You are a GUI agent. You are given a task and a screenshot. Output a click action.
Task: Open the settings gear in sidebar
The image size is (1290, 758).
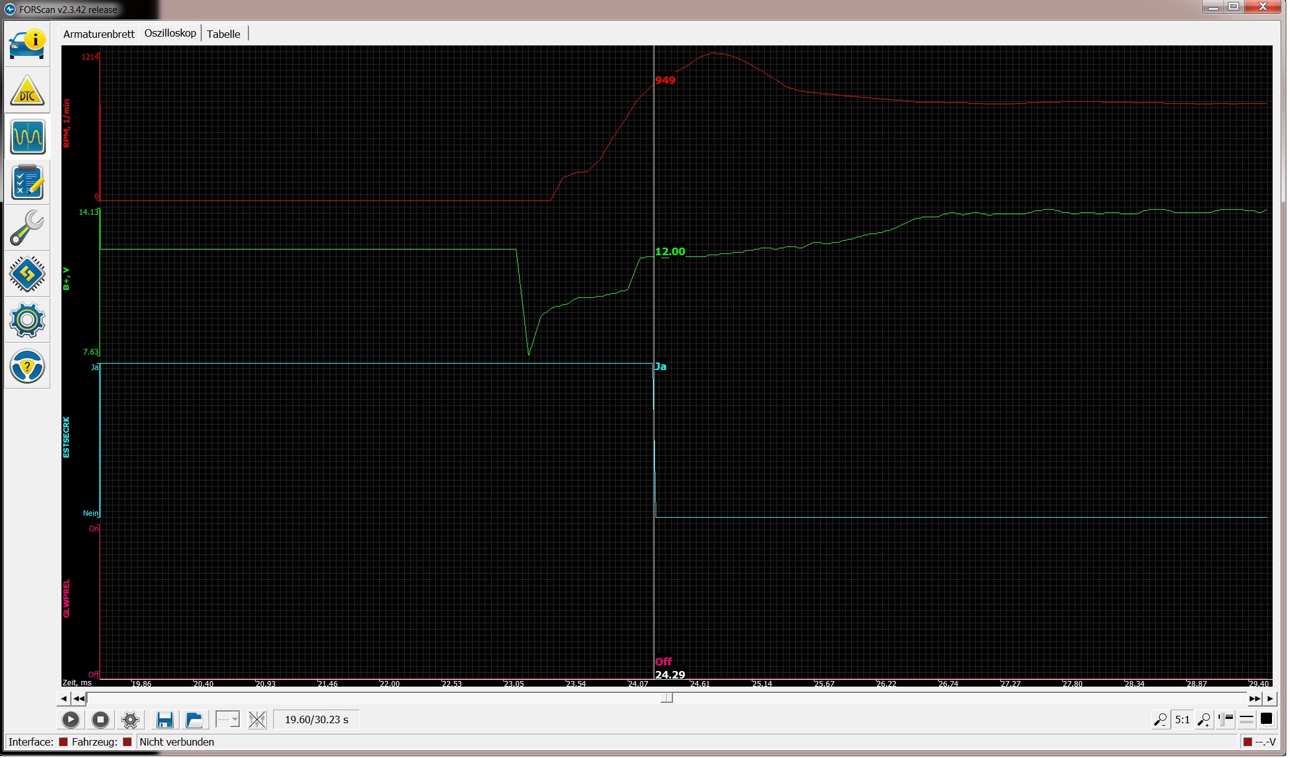click(27, 320)
